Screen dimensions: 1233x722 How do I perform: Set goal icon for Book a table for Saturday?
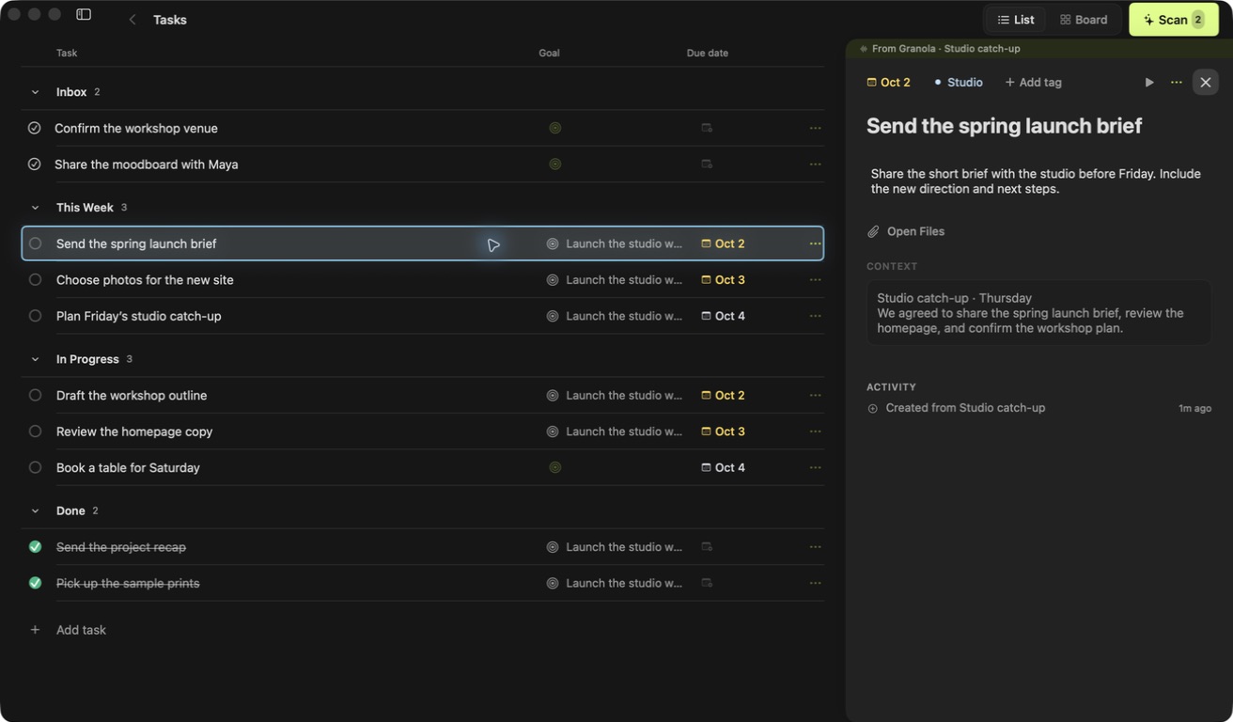point(555,467)
